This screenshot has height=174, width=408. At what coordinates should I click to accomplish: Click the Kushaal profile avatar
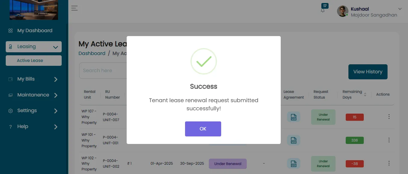343,11
